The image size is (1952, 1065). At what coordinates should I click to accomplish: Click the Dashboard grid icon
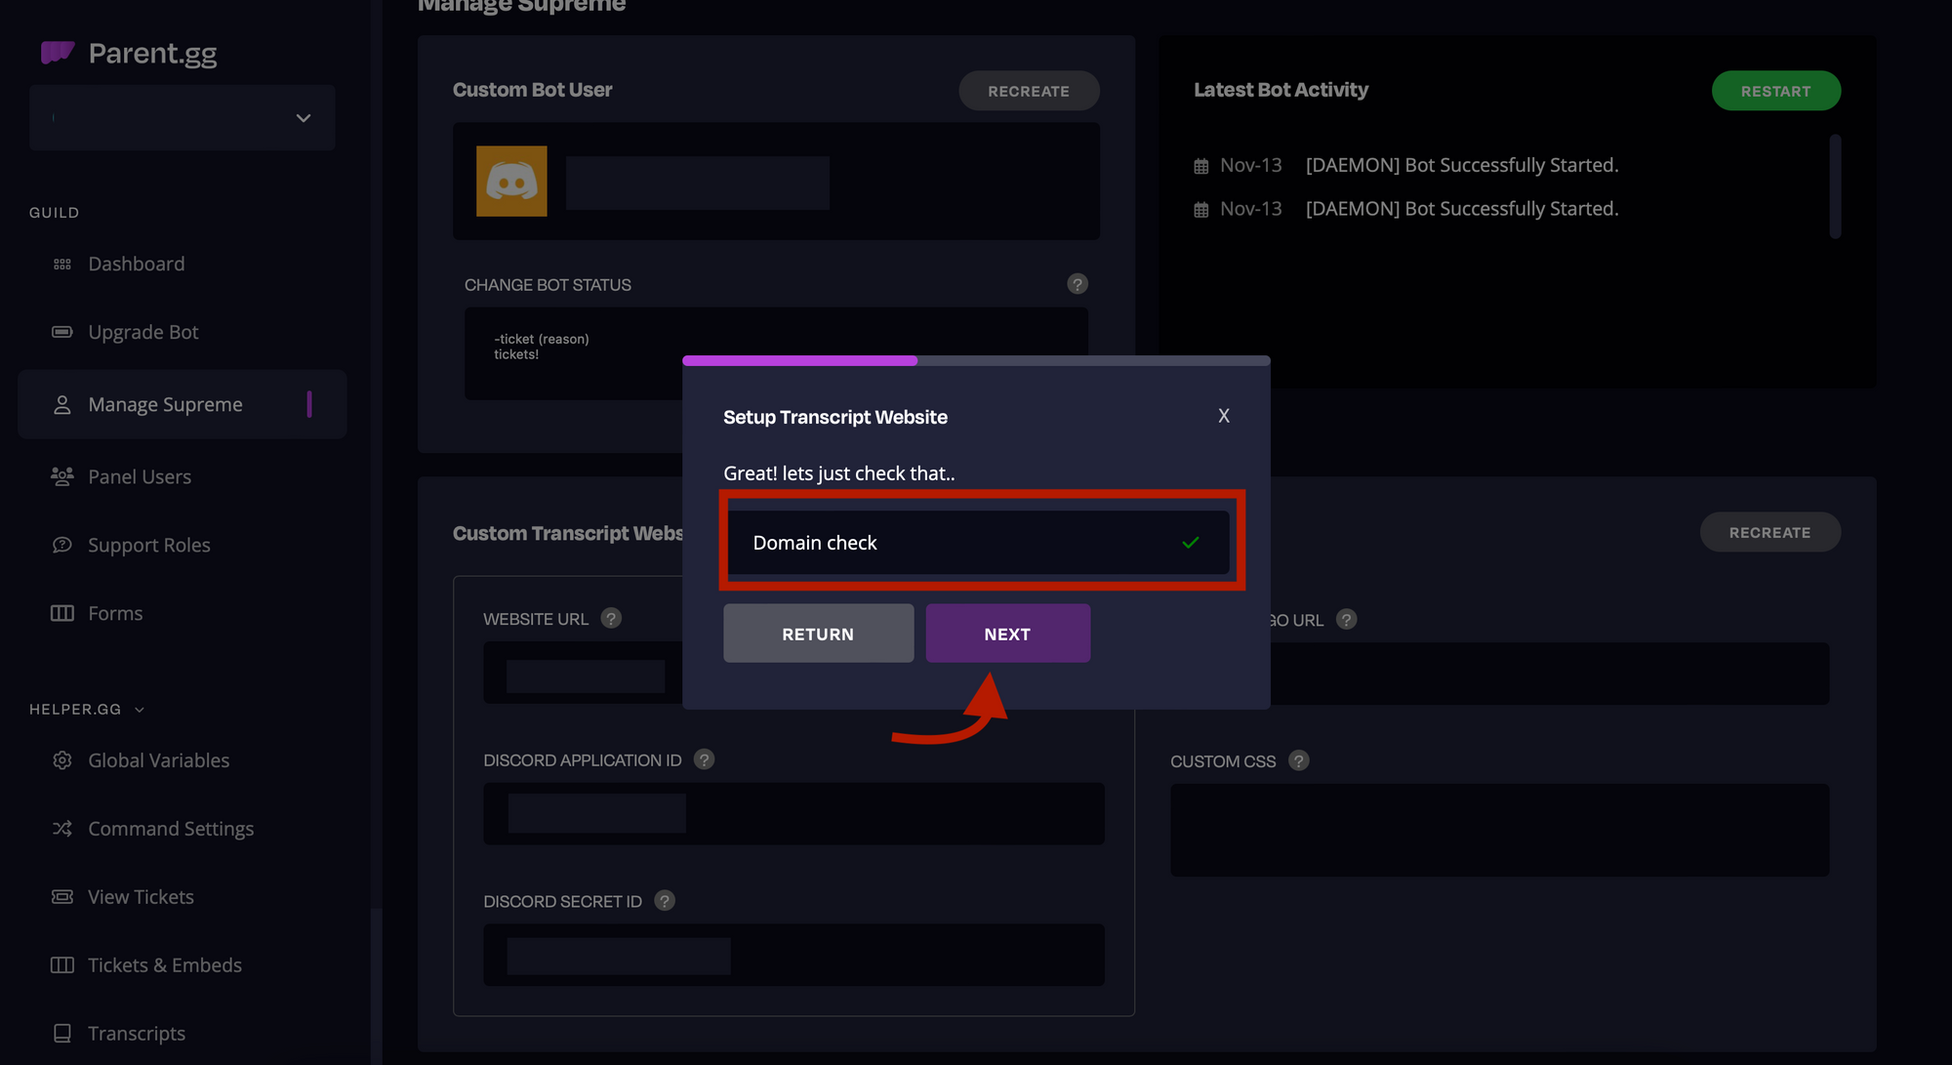tap(62, 265)
